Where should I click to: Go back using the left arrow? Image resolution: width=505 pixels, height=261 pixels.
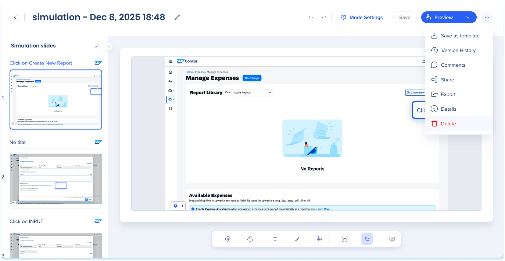pyautogui.click(x=15, y=17)
